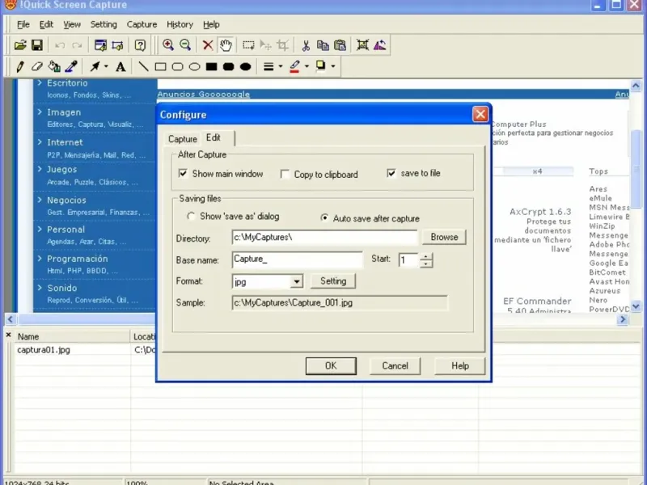Expand the Imagen category chevron
Viewport: 647px width, 485px height.
pyautogui.click(x=40, y=112)
